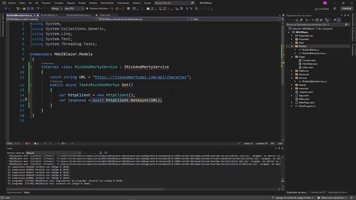Select FetchData.razor in Solution Explorer
The image size is (356, 200).
pos(310,64)
